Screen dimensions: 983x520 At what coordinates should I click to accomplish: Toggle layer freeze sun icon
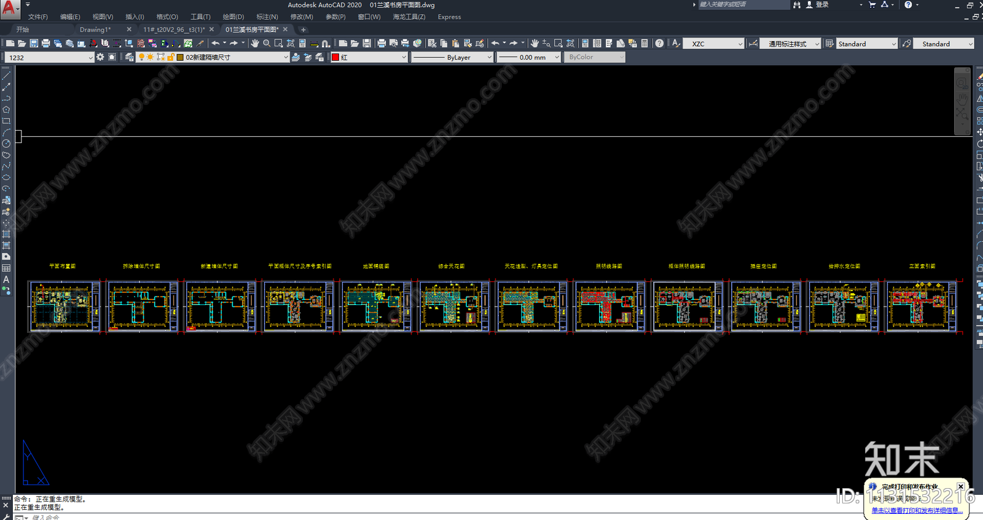coord(150,57)
